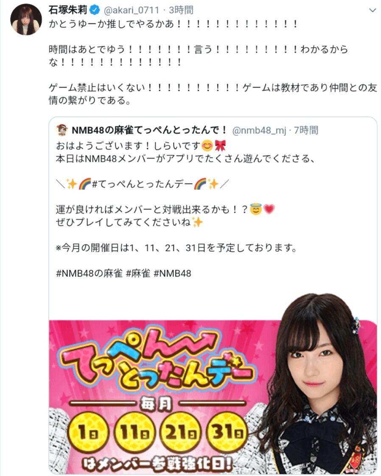Viewport: 381px width, 476px height.
Task: Open NMB48の麻雀てっぺんとったんで！ account name
Action: [149, 130]
